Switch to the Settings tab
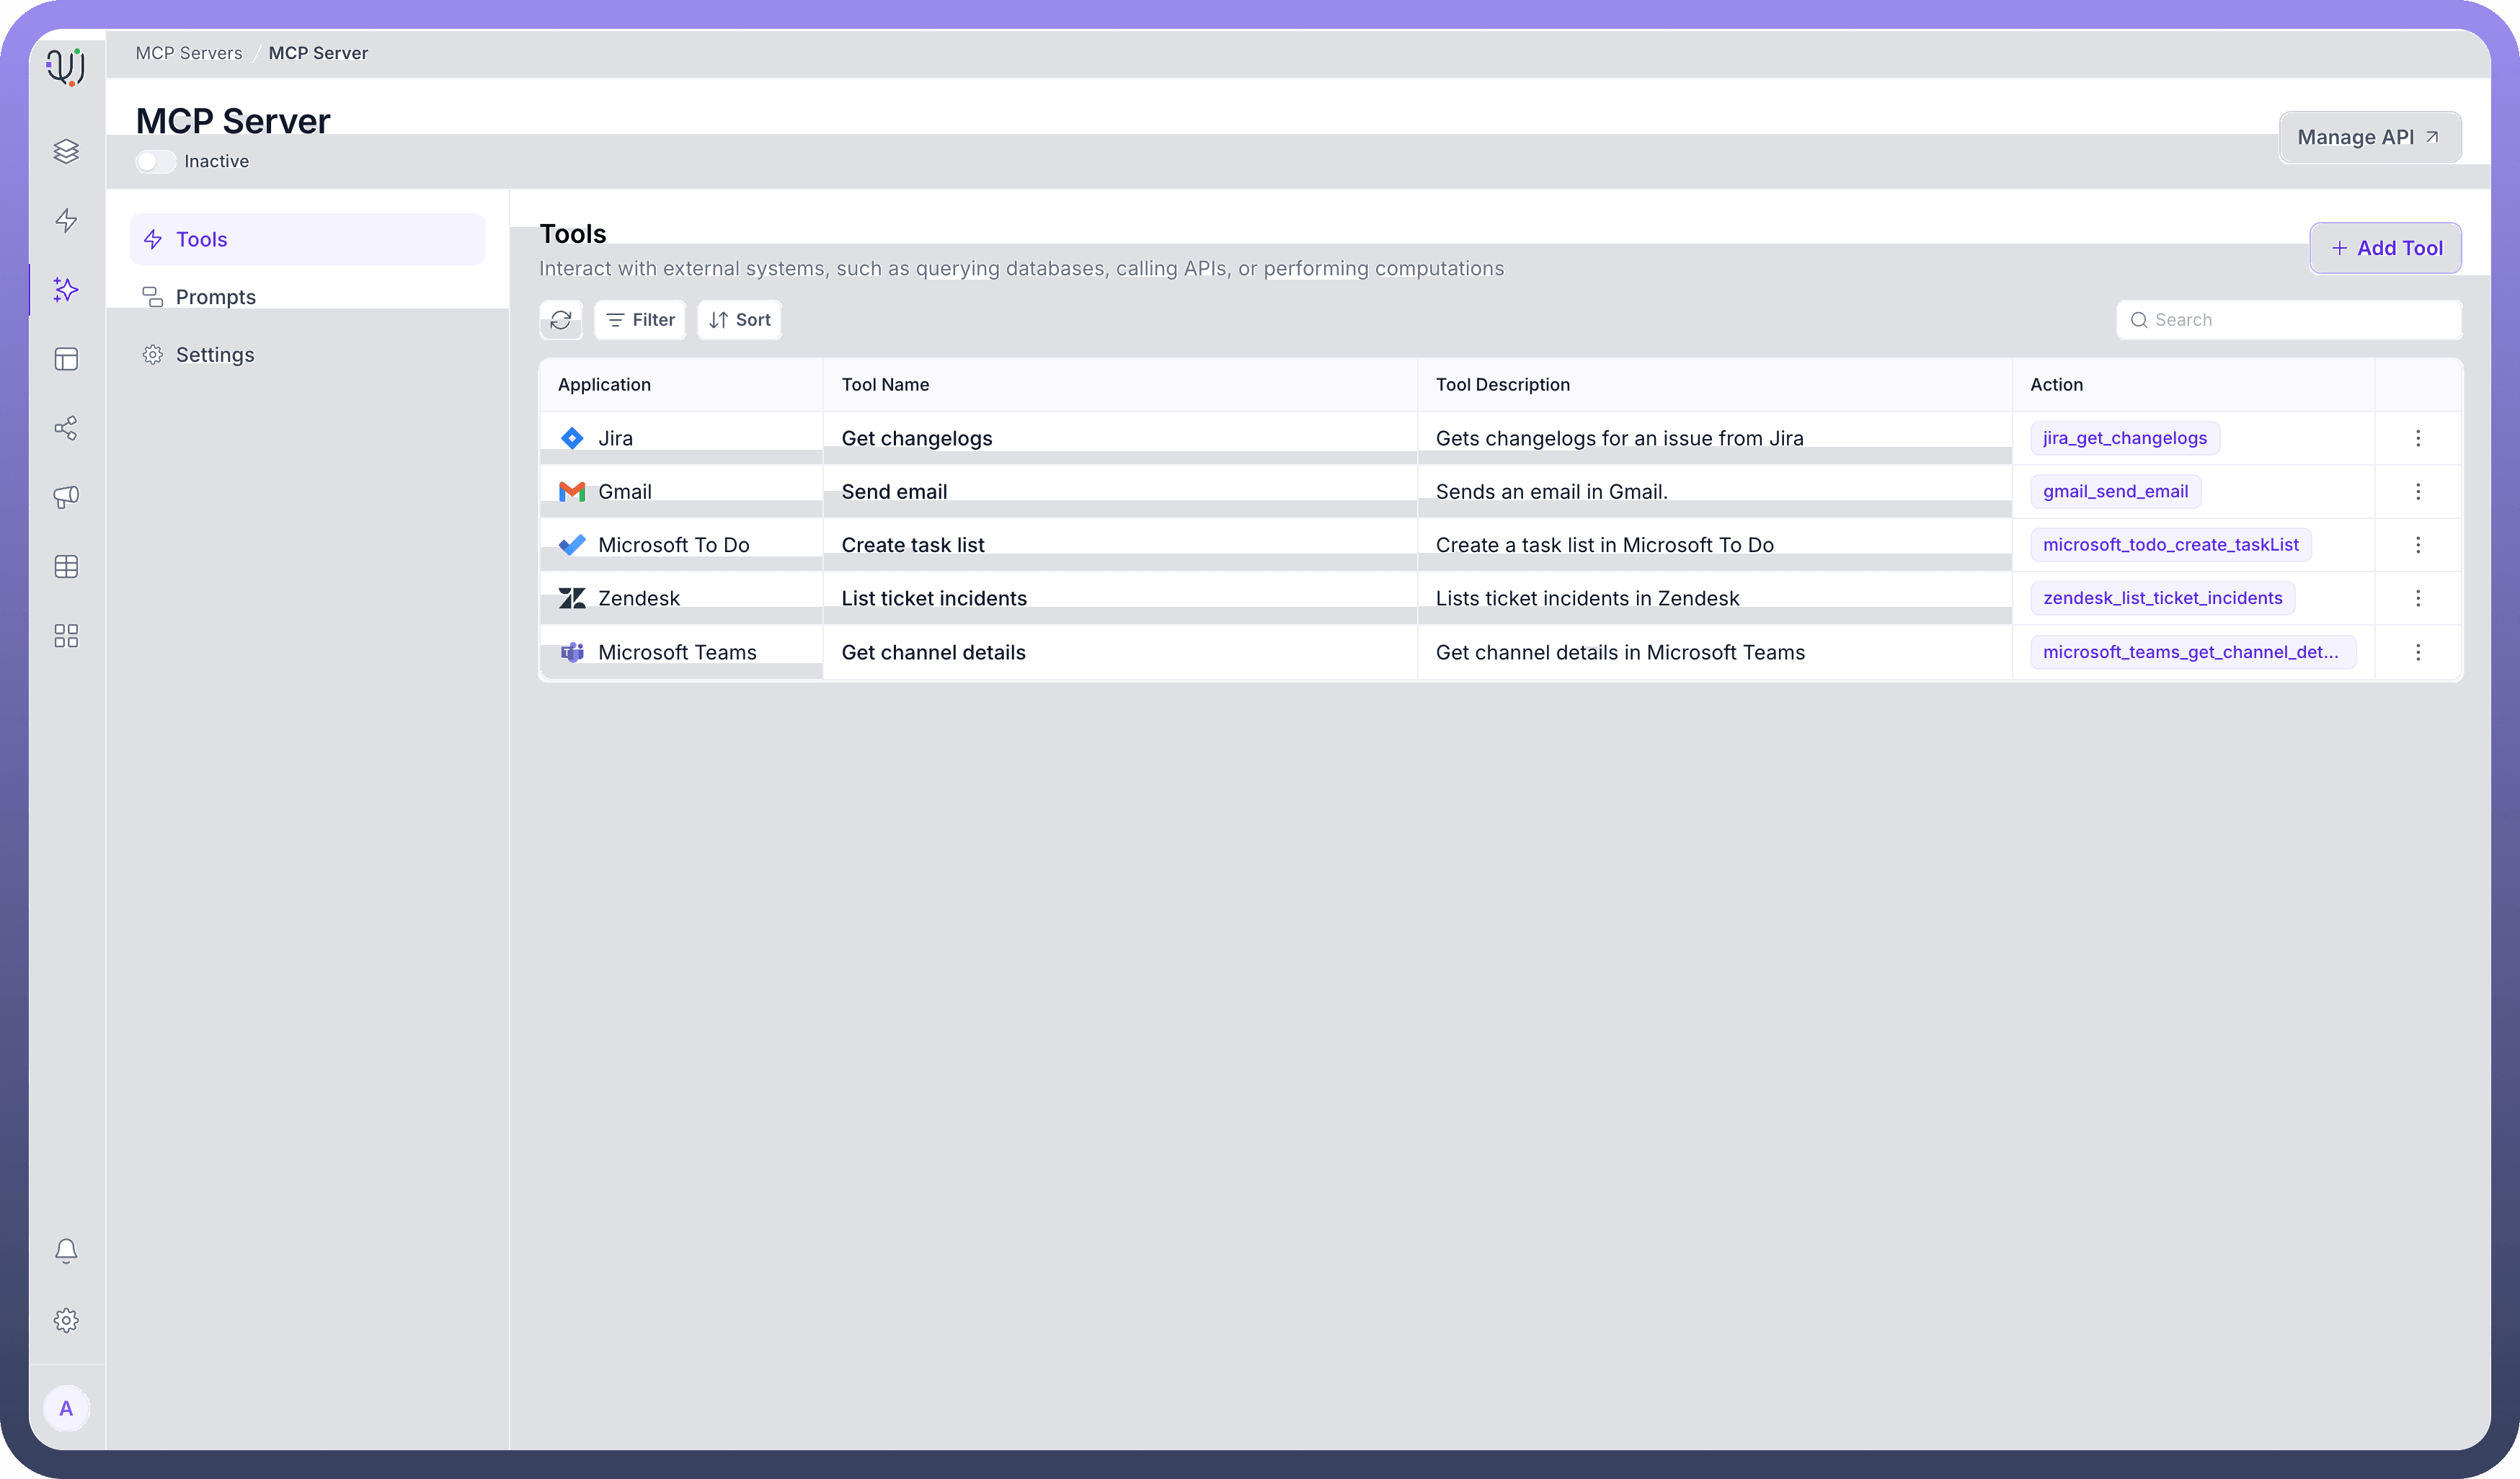The height and width of the screenshot is (1479, 2520). tap(214, 355)
